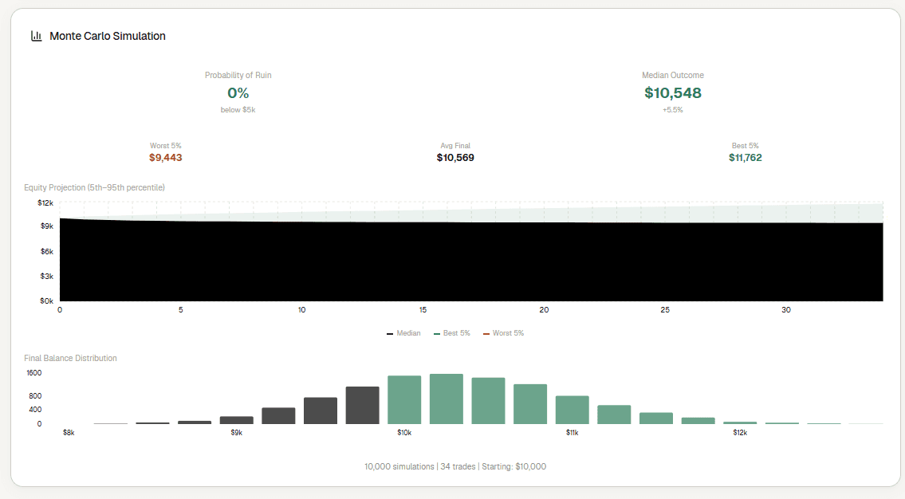
Task: Select the 0% ruin probability value
Action: point(238,93)
